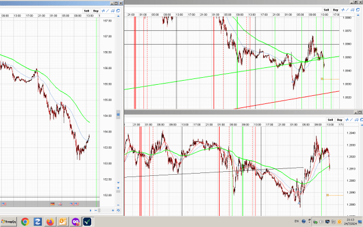Click Buy button in bottom-right chart

[x=340, y=120]
